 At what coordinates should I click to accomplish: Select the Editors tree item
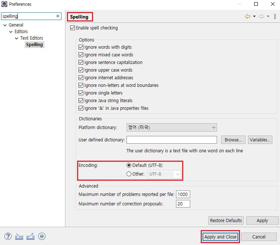tap(21, 32)
